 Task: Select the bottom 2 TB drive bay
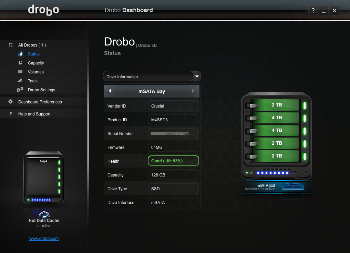[x=276, y=156]
